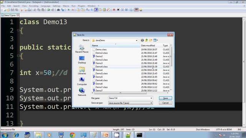Select the Demo4.class file row
The image size is (246, 138).
(x=101, y=67)
